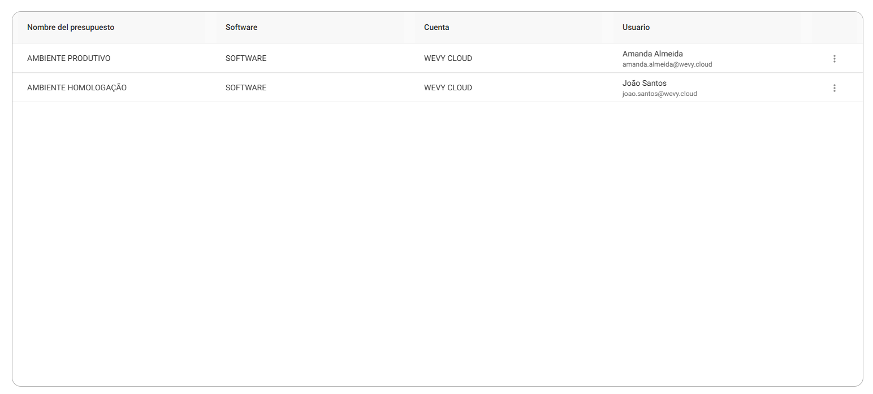Image resolution: width=873 pixels, height=394 pixels.
Task: Open actions menu for AMBIENTE PRODUTIVO row
Action: pyautogui.click(x=834, y=59)
